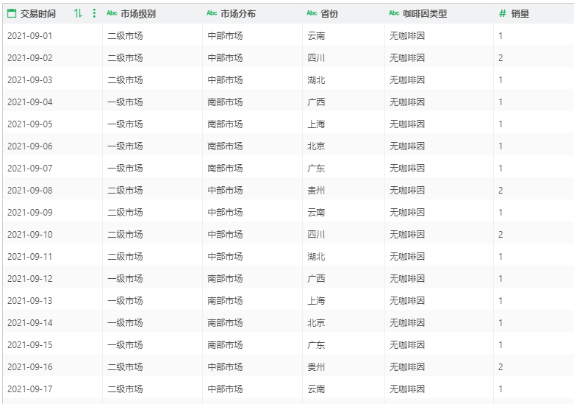Click the Abc type icon beside 咖啡因类型
This screenshot has height=404, width=574.
[394, 13]
